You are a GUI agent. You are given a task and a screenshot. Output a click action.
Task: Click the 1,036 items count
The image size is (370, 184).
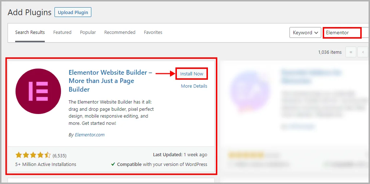330,52
